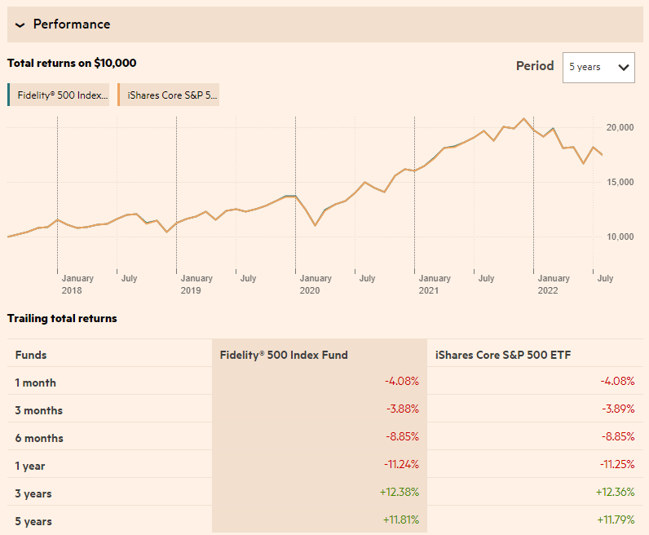Click the Performance section heading text

pos(72,24)
